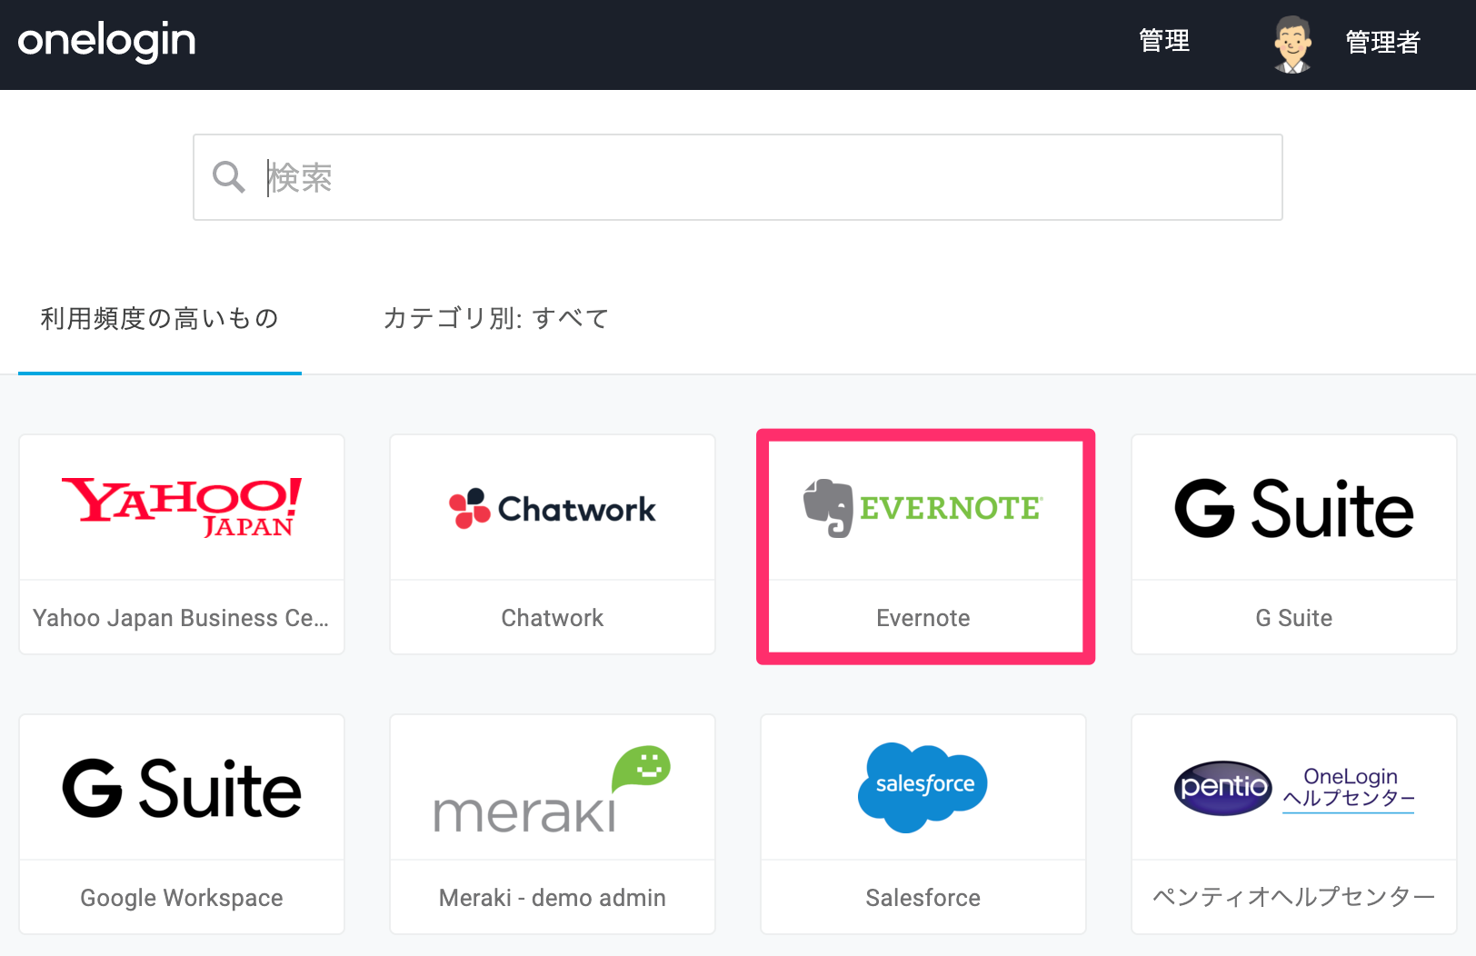Click the Meraki - demo admin label

[x=553, y=898]
